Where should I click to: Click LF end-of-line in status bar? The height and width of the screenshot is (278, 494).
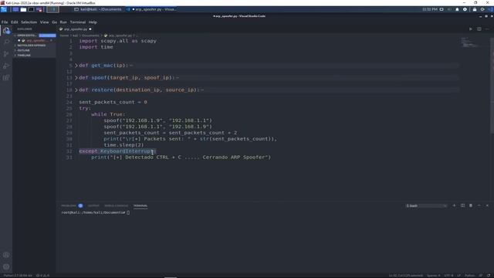[x=459, y=276]
